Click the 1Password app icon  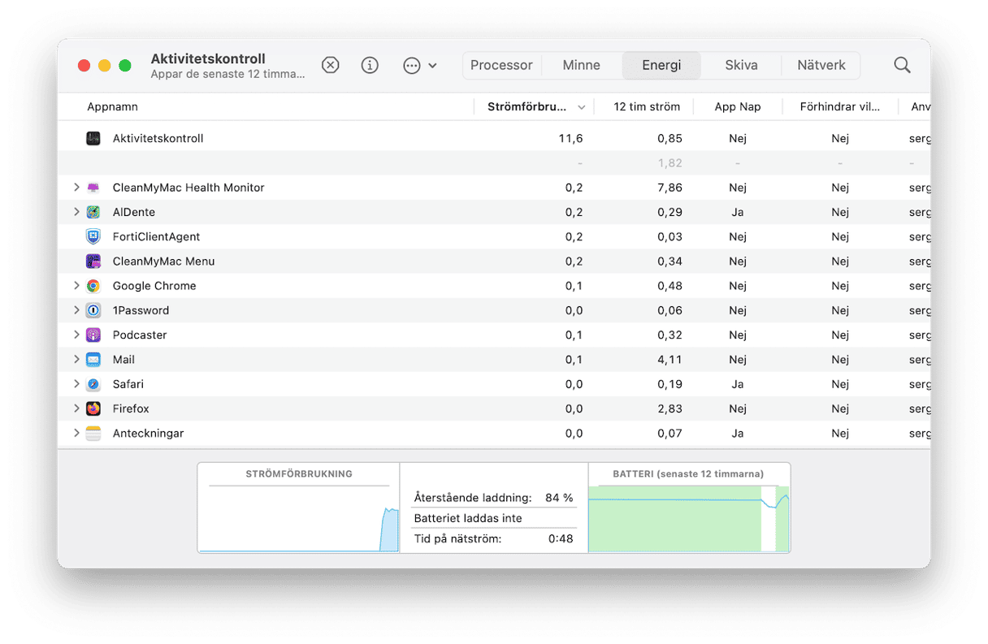93,310
